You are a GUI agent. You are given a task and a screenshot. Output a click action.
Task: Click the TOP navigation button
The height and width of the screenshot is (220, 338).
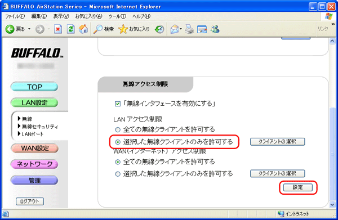[x=34, y=87]
